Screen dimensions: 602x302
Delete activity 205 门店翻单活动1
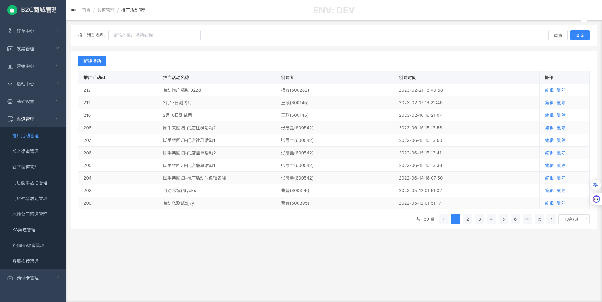[x=561, y=165]
